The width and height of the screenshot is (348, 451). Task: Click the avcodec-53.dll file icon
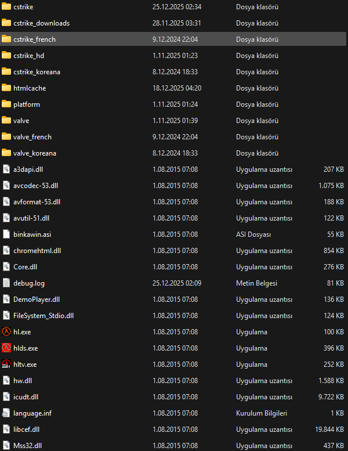pyautogui.click(x=6, y=186)
